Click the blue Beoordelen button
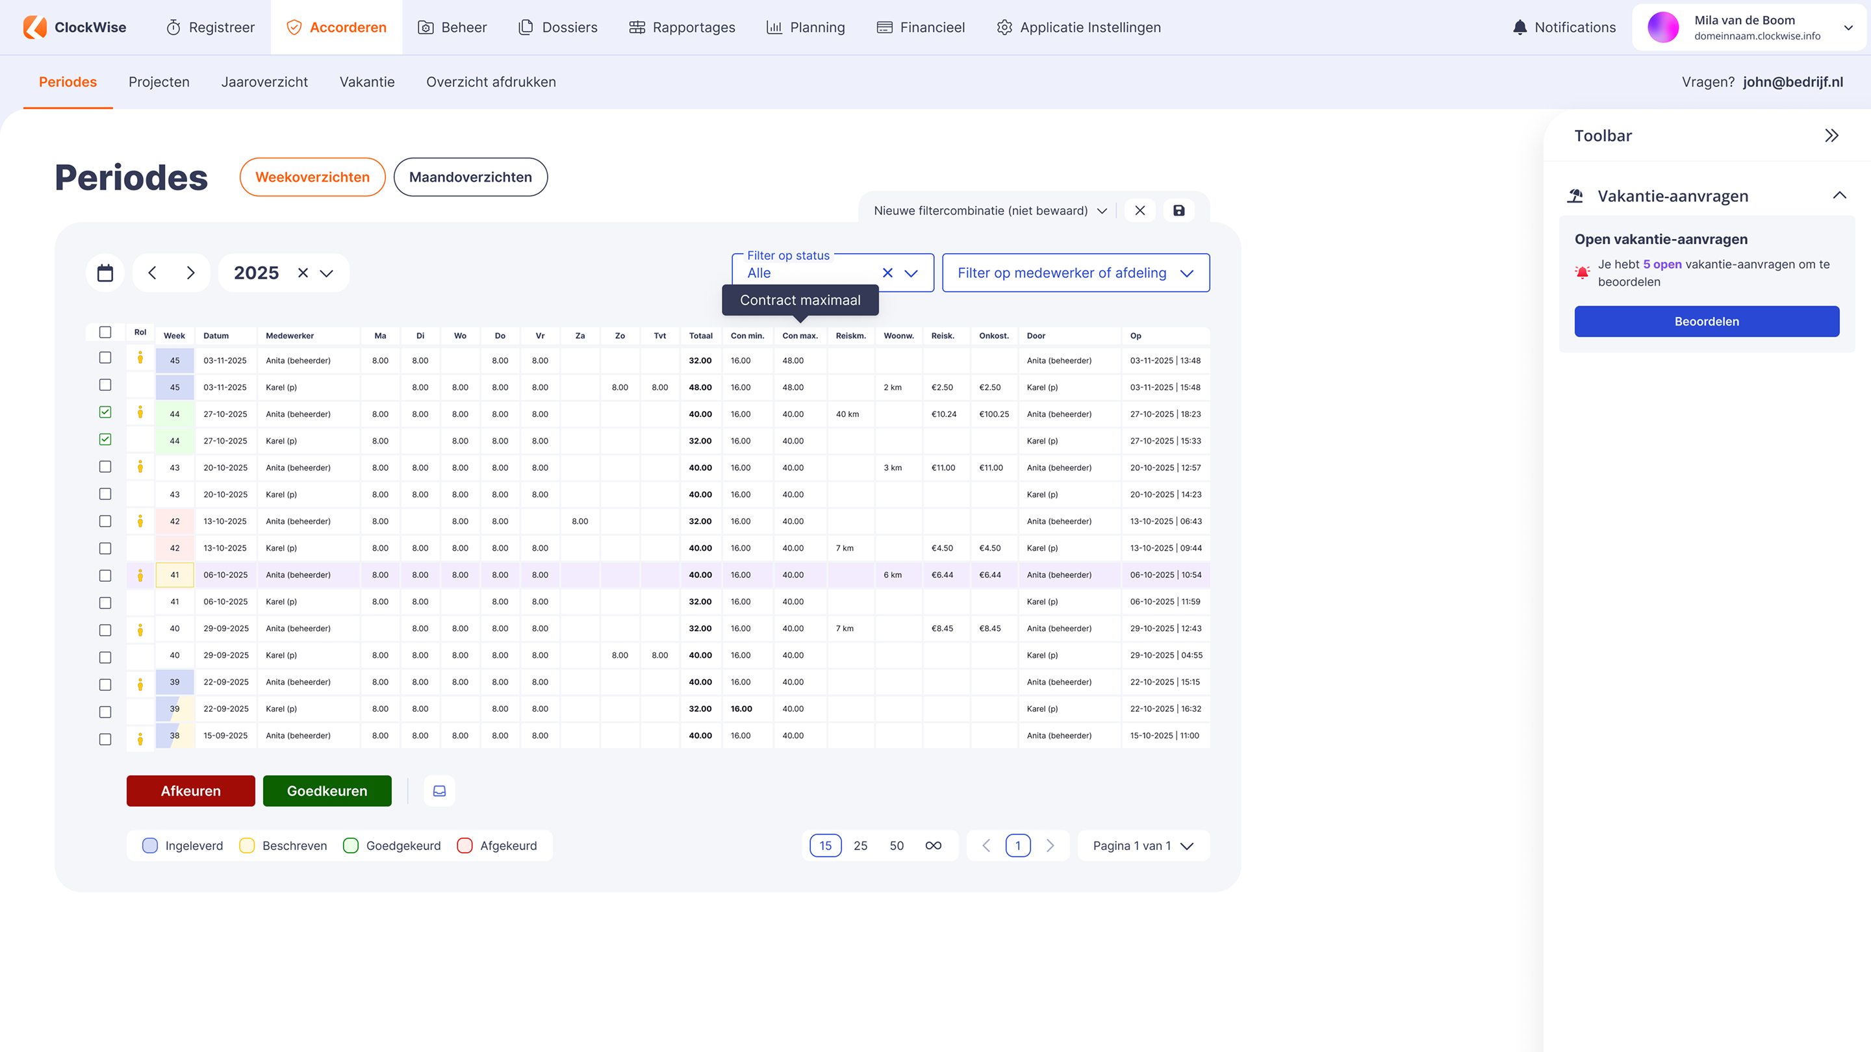 [x=1706, y=321]
